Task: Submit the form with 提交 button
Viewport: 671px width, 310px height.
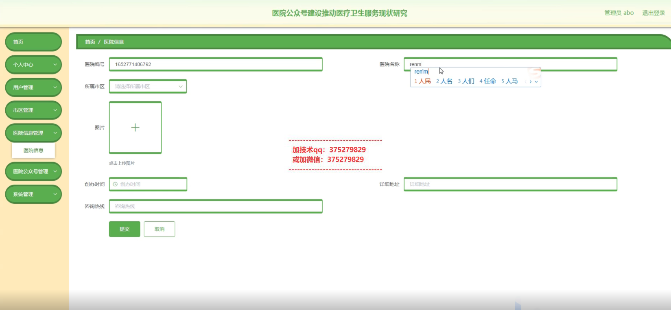Action: [x=125, y=229]
